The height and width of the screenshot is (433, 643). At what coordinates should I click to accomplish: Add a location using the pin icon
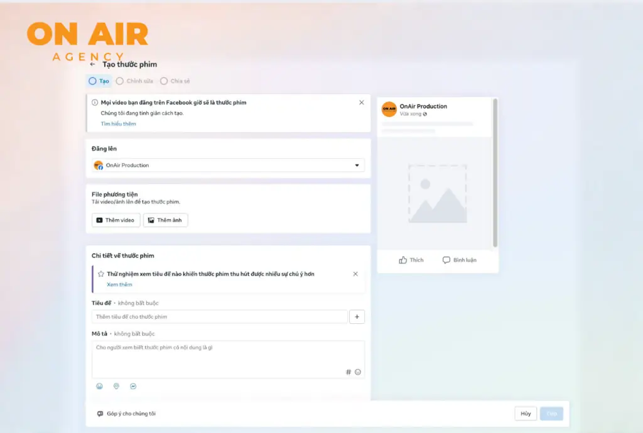click(116, 386)
